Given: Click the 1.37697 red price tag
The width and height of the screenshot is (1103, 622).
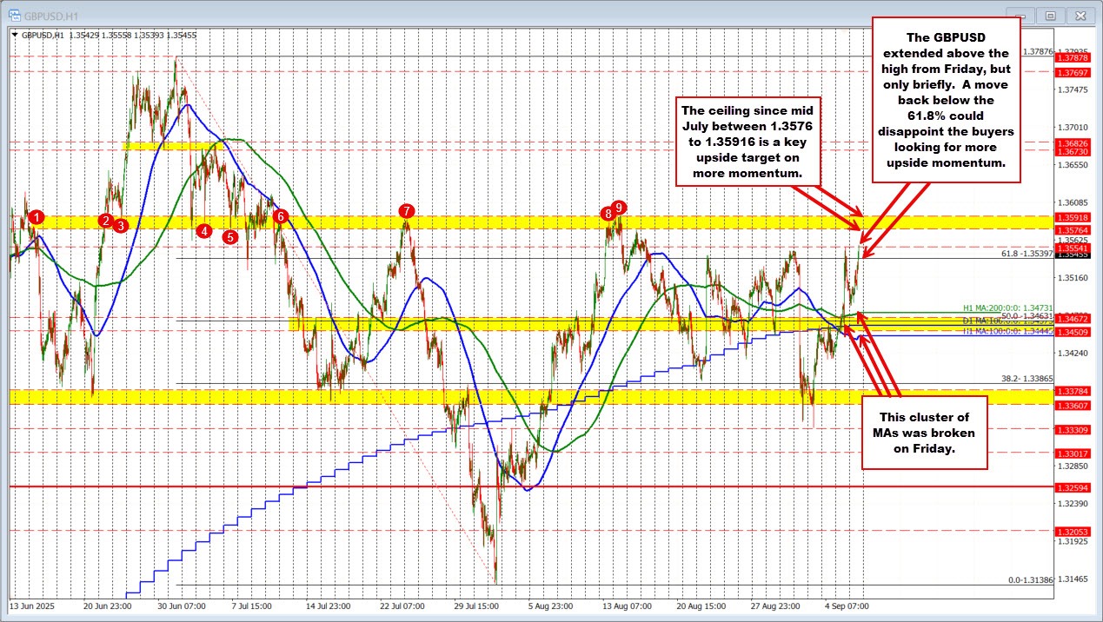Looking at the screenshot, I should click(x=1072, y=72).
